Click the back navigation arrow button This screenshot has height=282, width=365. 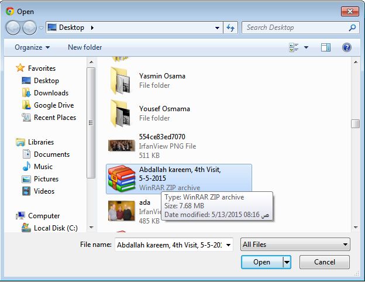13,27
